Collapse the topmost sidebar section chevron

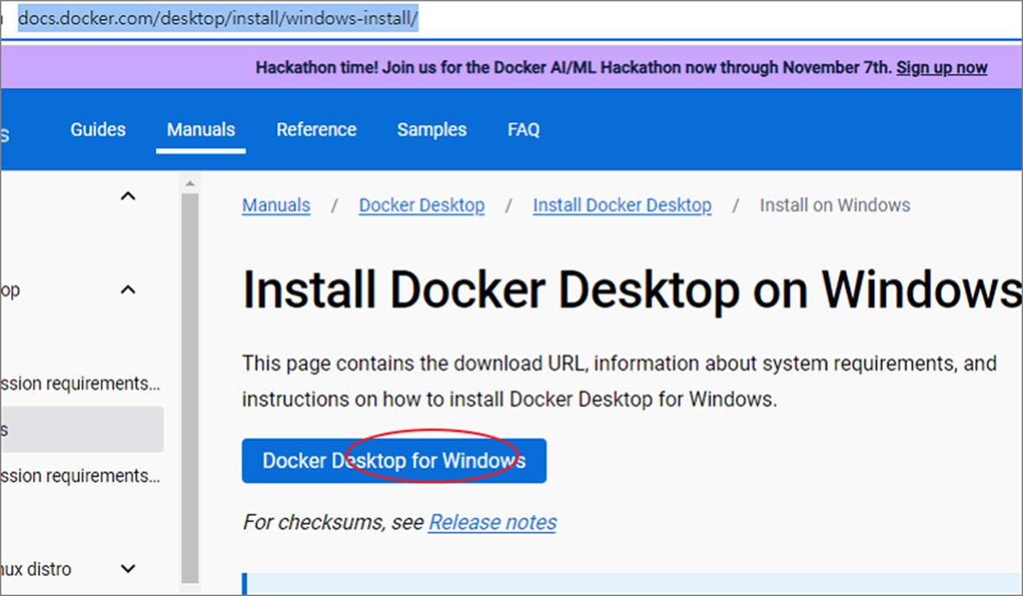[x=128, y=196]
